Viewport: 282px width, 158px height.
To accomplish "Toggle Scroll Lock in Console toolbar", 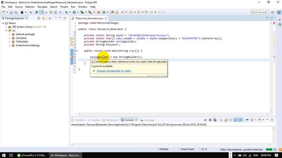I will [x=226, y=120].
